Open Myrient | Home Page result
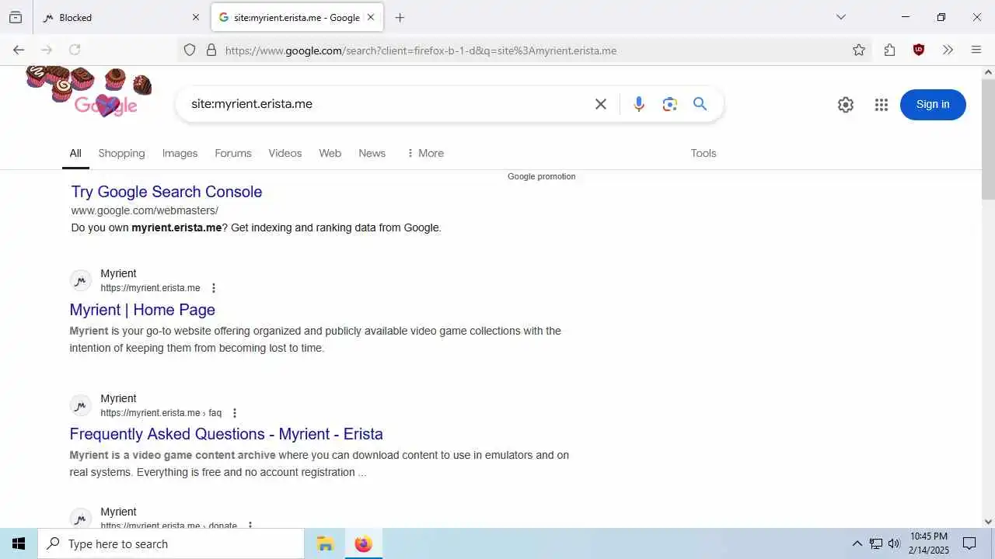995x559 pixels. [142, 310]
